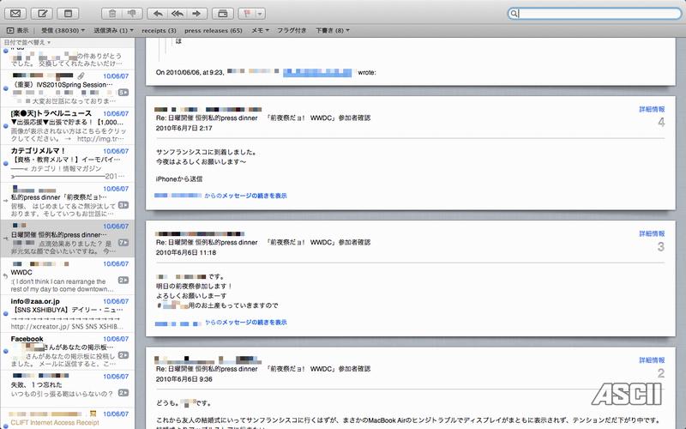The image size is (686, 429).
Task: Select Facebook message in list
Action: tap(68, 352)
